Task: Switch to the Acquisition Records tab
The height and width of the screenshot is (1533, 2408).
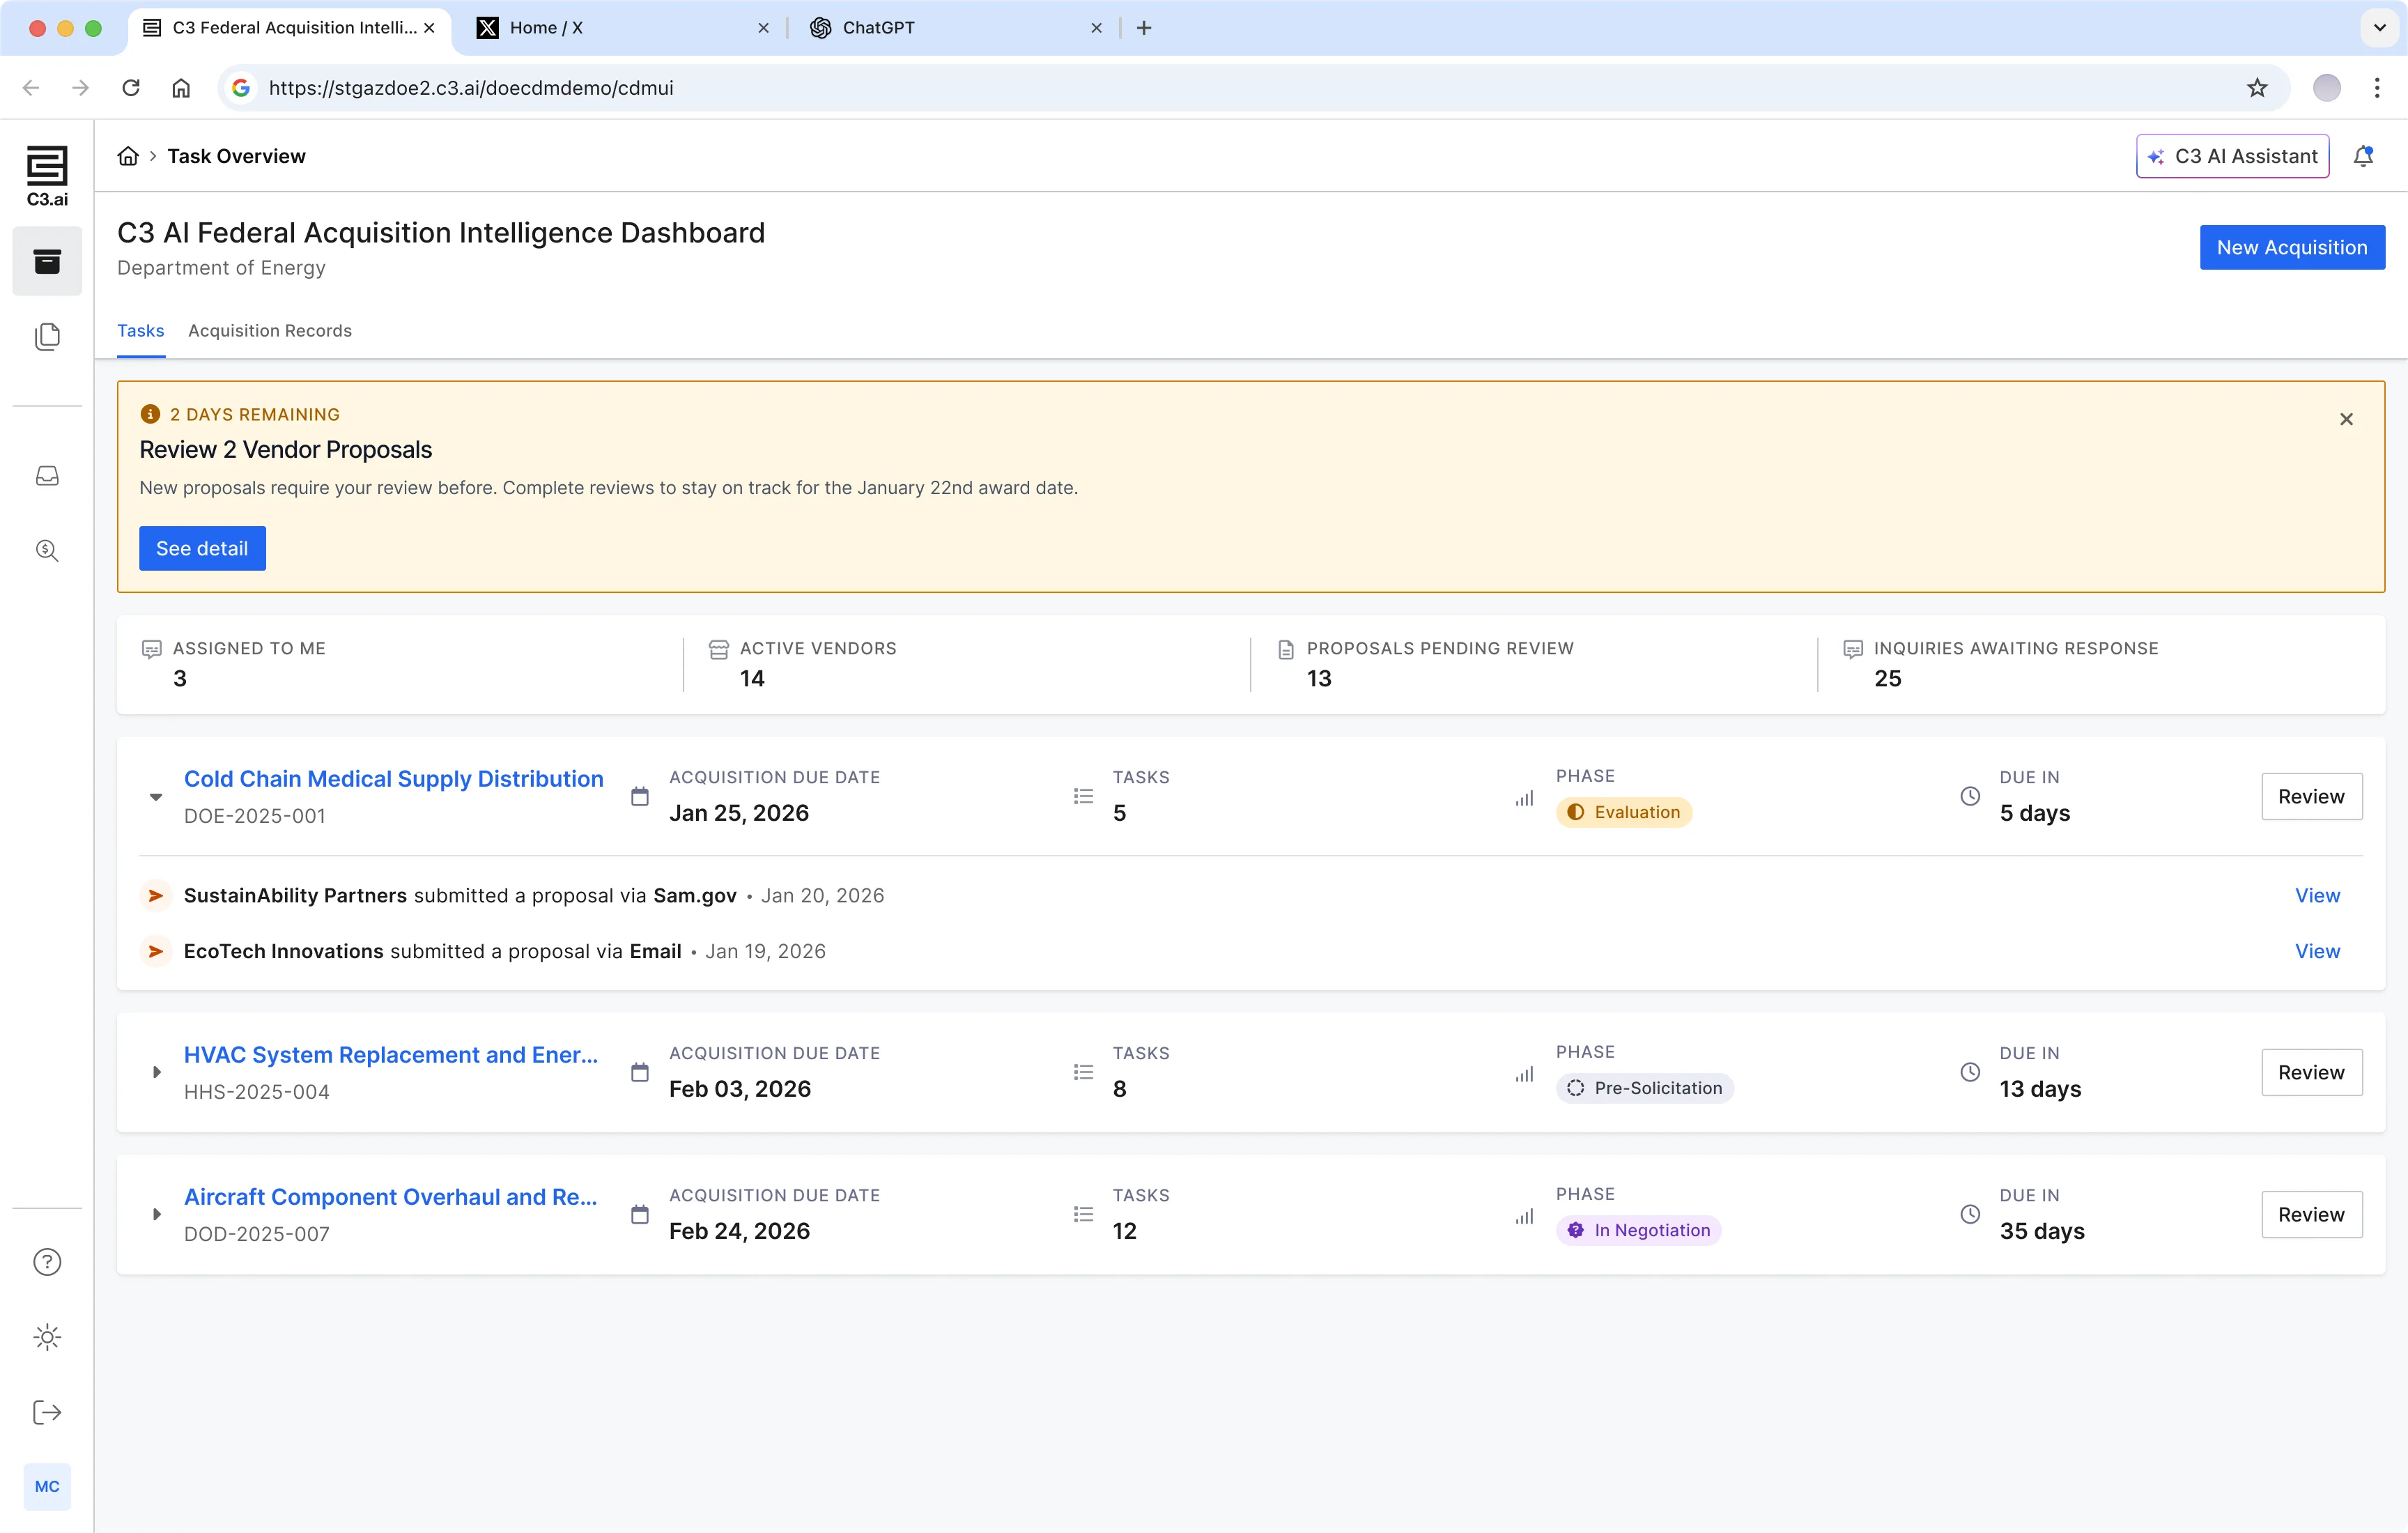Action: [x=270, y=331]
